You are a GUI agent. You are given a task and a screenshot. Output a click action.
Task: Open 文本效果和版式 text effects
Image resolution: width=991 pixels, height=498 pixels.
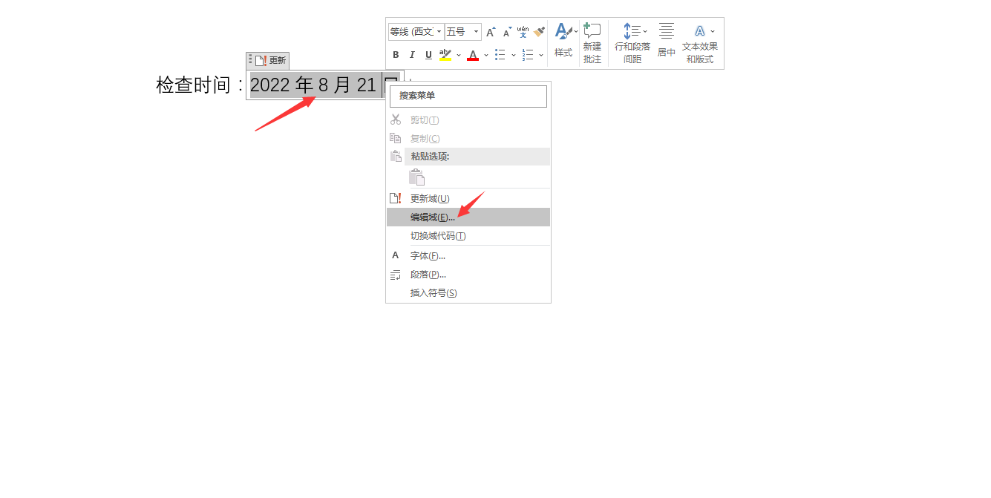tap(700, 43)
